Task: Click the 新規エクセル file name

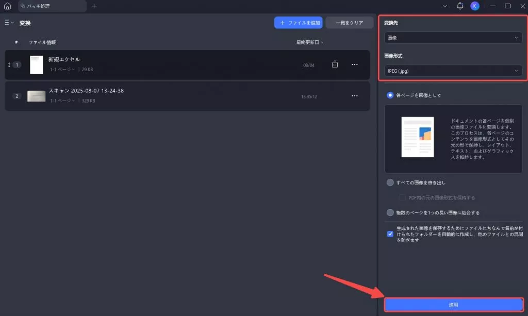Action: (64, 59)
